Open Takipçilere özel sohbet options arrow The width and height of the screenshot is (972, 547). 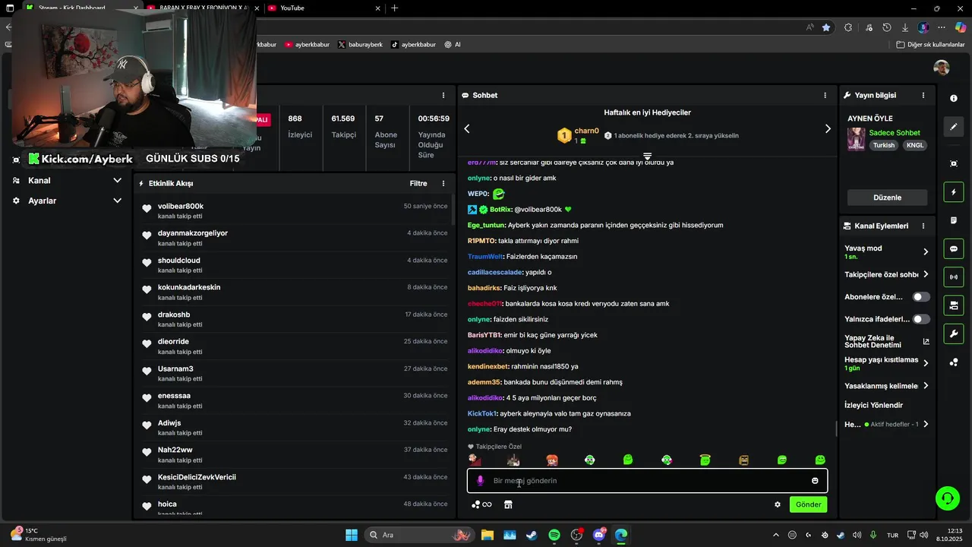tap(926, 274)
